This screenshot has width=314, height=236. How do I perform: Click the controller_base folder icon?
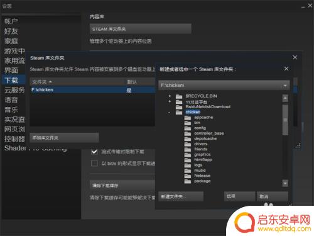(188, 133)
